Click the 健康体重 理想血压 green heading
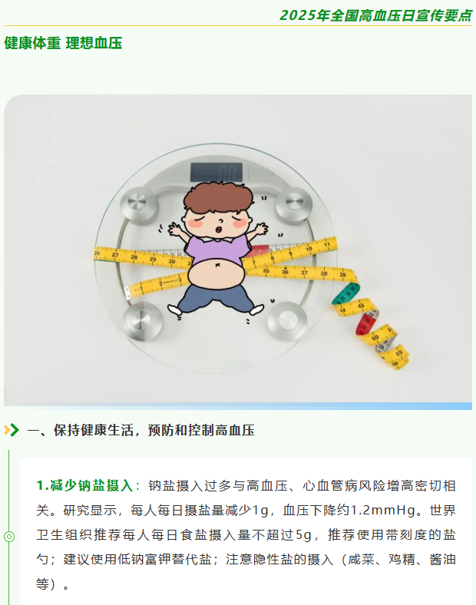This screenshot has width=476, height=605. [63, 43]
